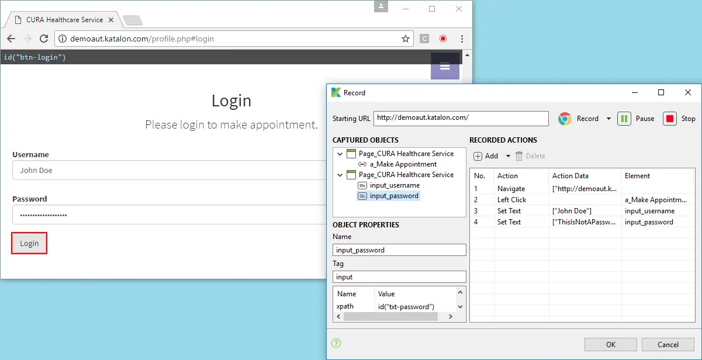Click the Chrome browser icon beside Record
The image size is (702, 360).
[565, 119]
